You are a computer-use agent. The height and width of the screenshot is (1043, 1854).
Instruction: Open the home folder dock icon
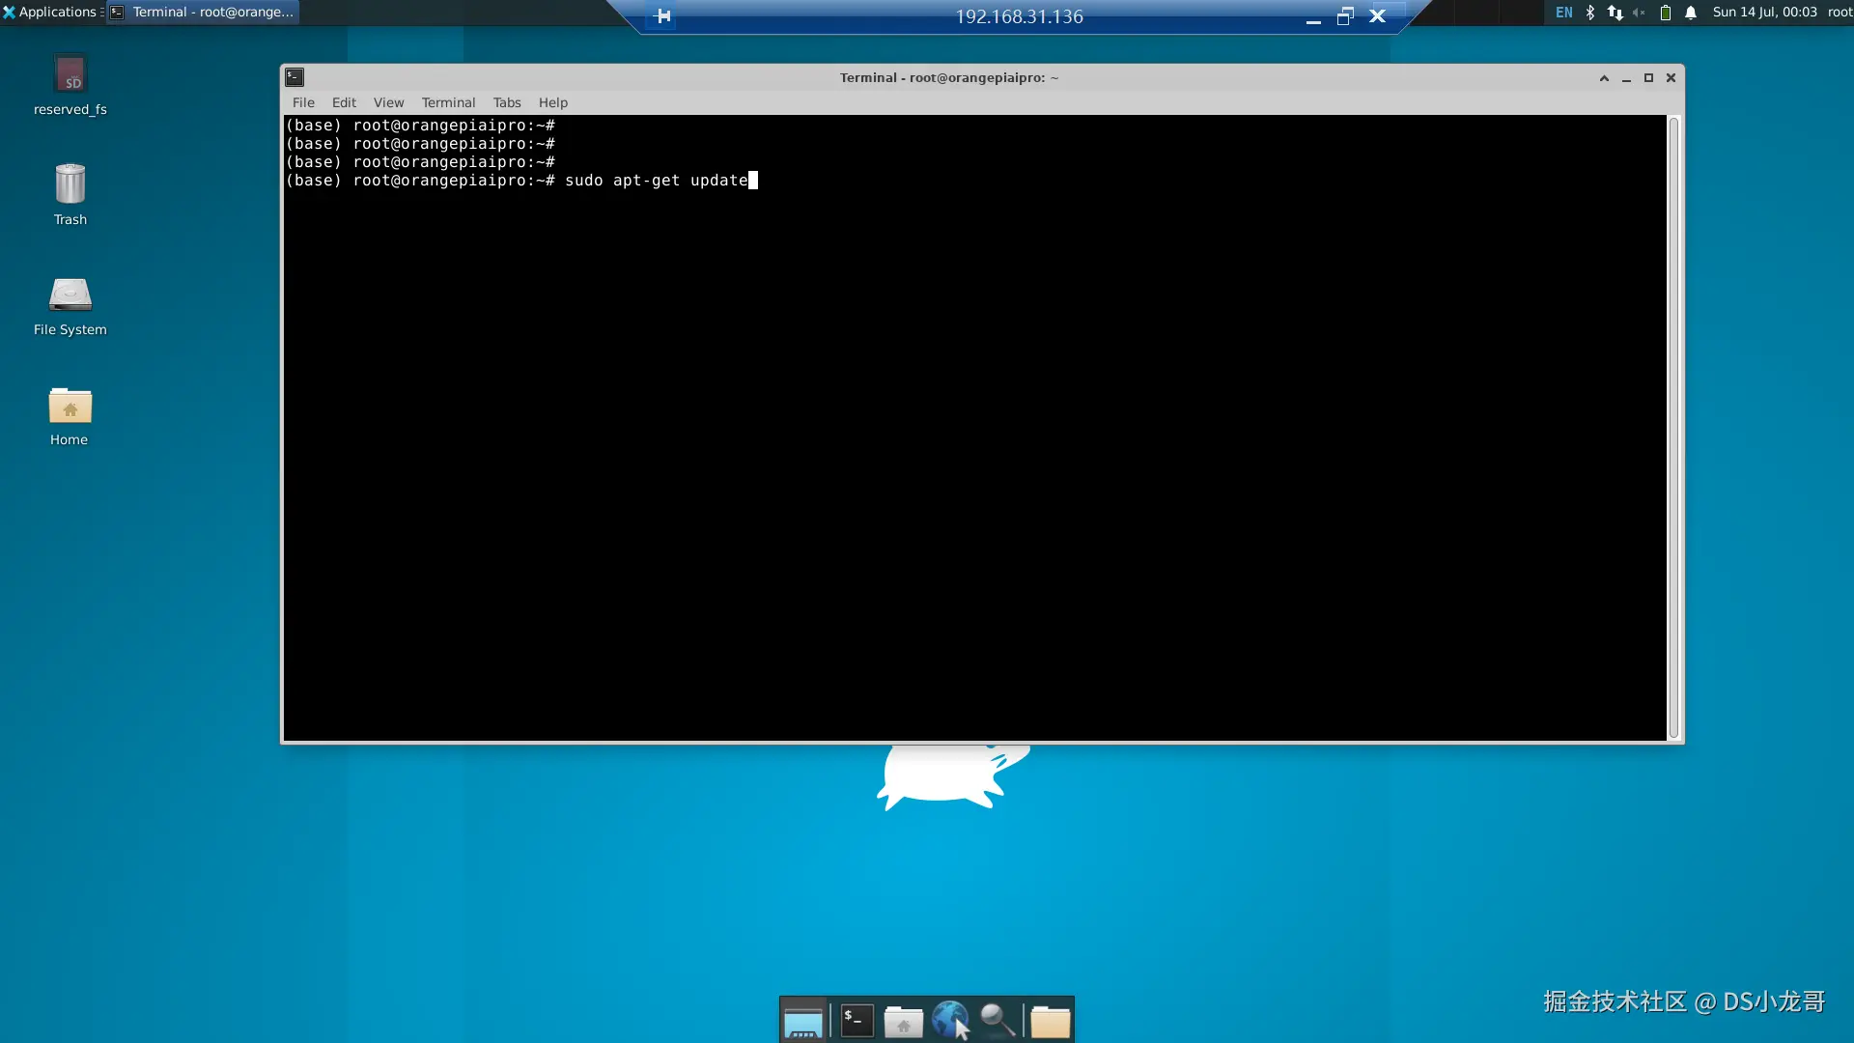(x=904, y=1021)
